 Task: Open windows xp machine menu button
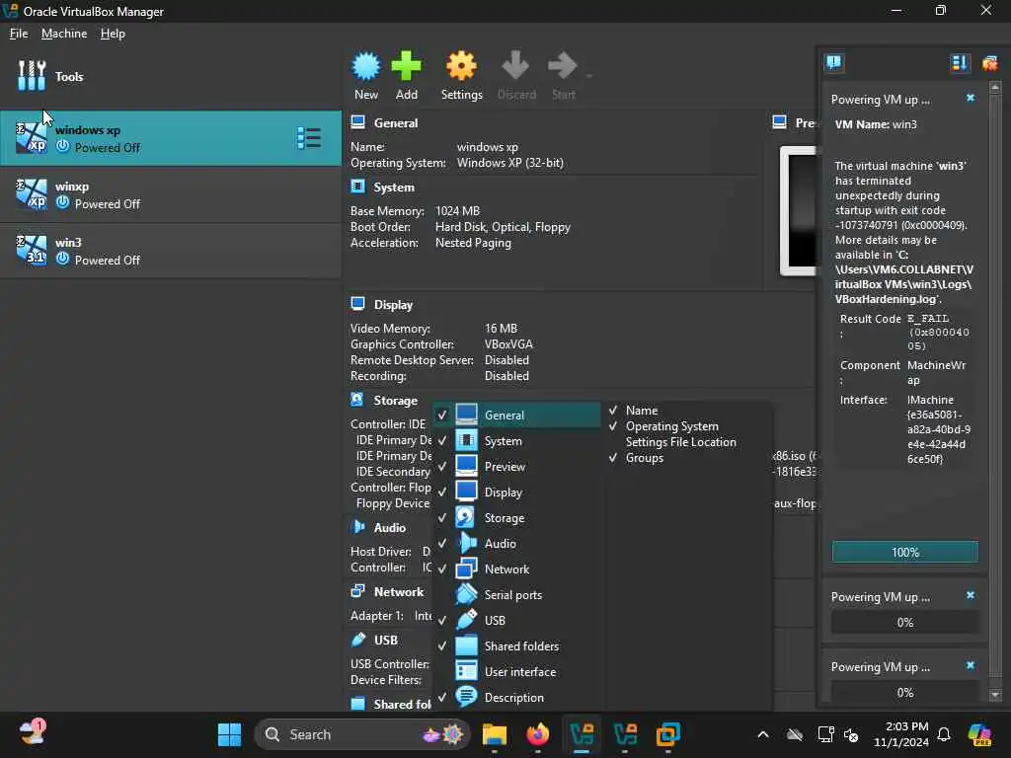coord(309,138)
